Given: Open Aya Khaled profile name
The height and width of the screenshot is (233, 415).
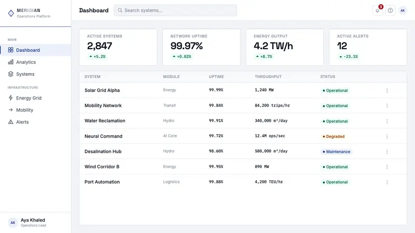Looking at the screenshot, I should point(33,220).
